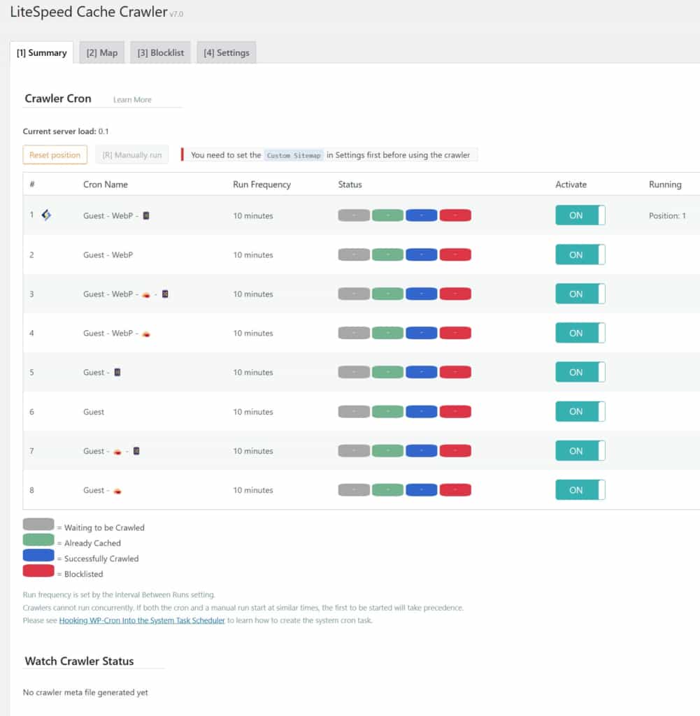Image resolution: width=700 pixels, height=716 pixels.
Task: Toggle the Activate switch for crawler 8
Action: [x=580, y=490]
